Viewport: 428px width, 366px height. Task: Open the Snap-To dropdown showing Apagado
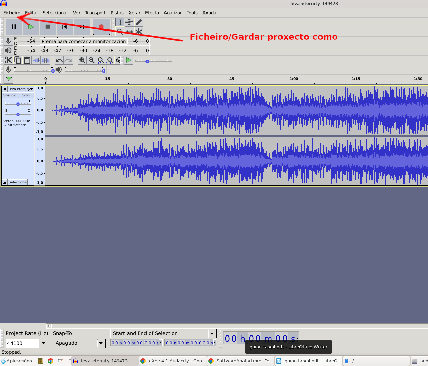pyautogui.click(x=101, y=343)
